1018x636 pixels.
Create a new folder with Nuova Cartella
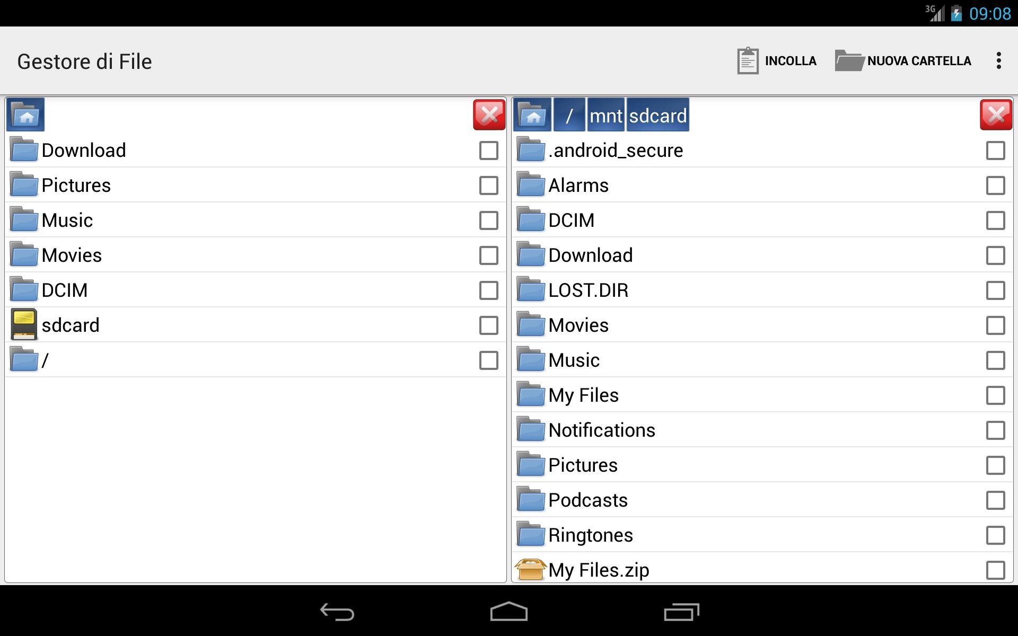pyautogui.click(x=903, y=61)
